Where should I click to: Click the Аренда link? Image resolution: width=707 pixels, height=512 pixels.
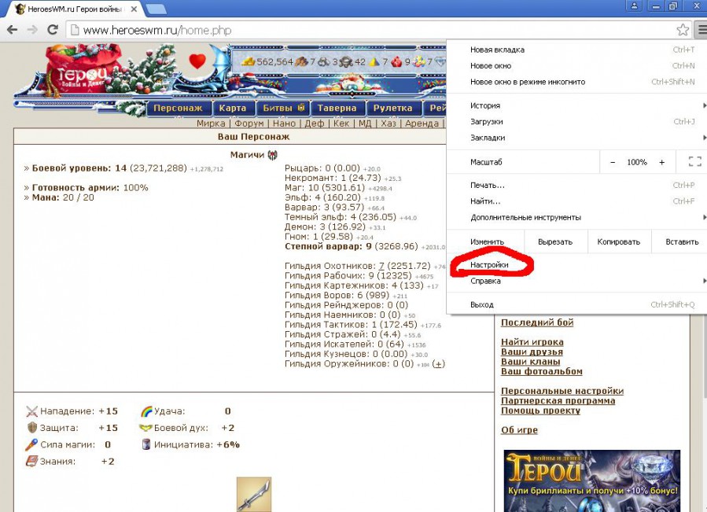[422, 123]
